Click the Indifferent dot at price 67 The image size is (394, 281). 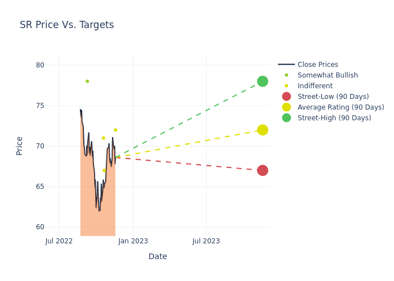104,170
